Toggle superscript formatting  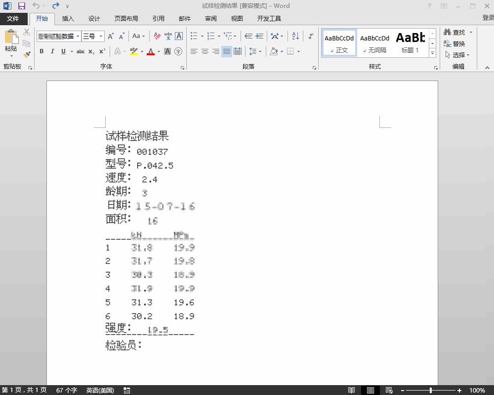point(102,51)
